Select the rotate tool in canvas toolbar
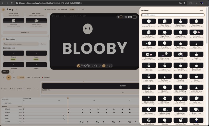 96,66
